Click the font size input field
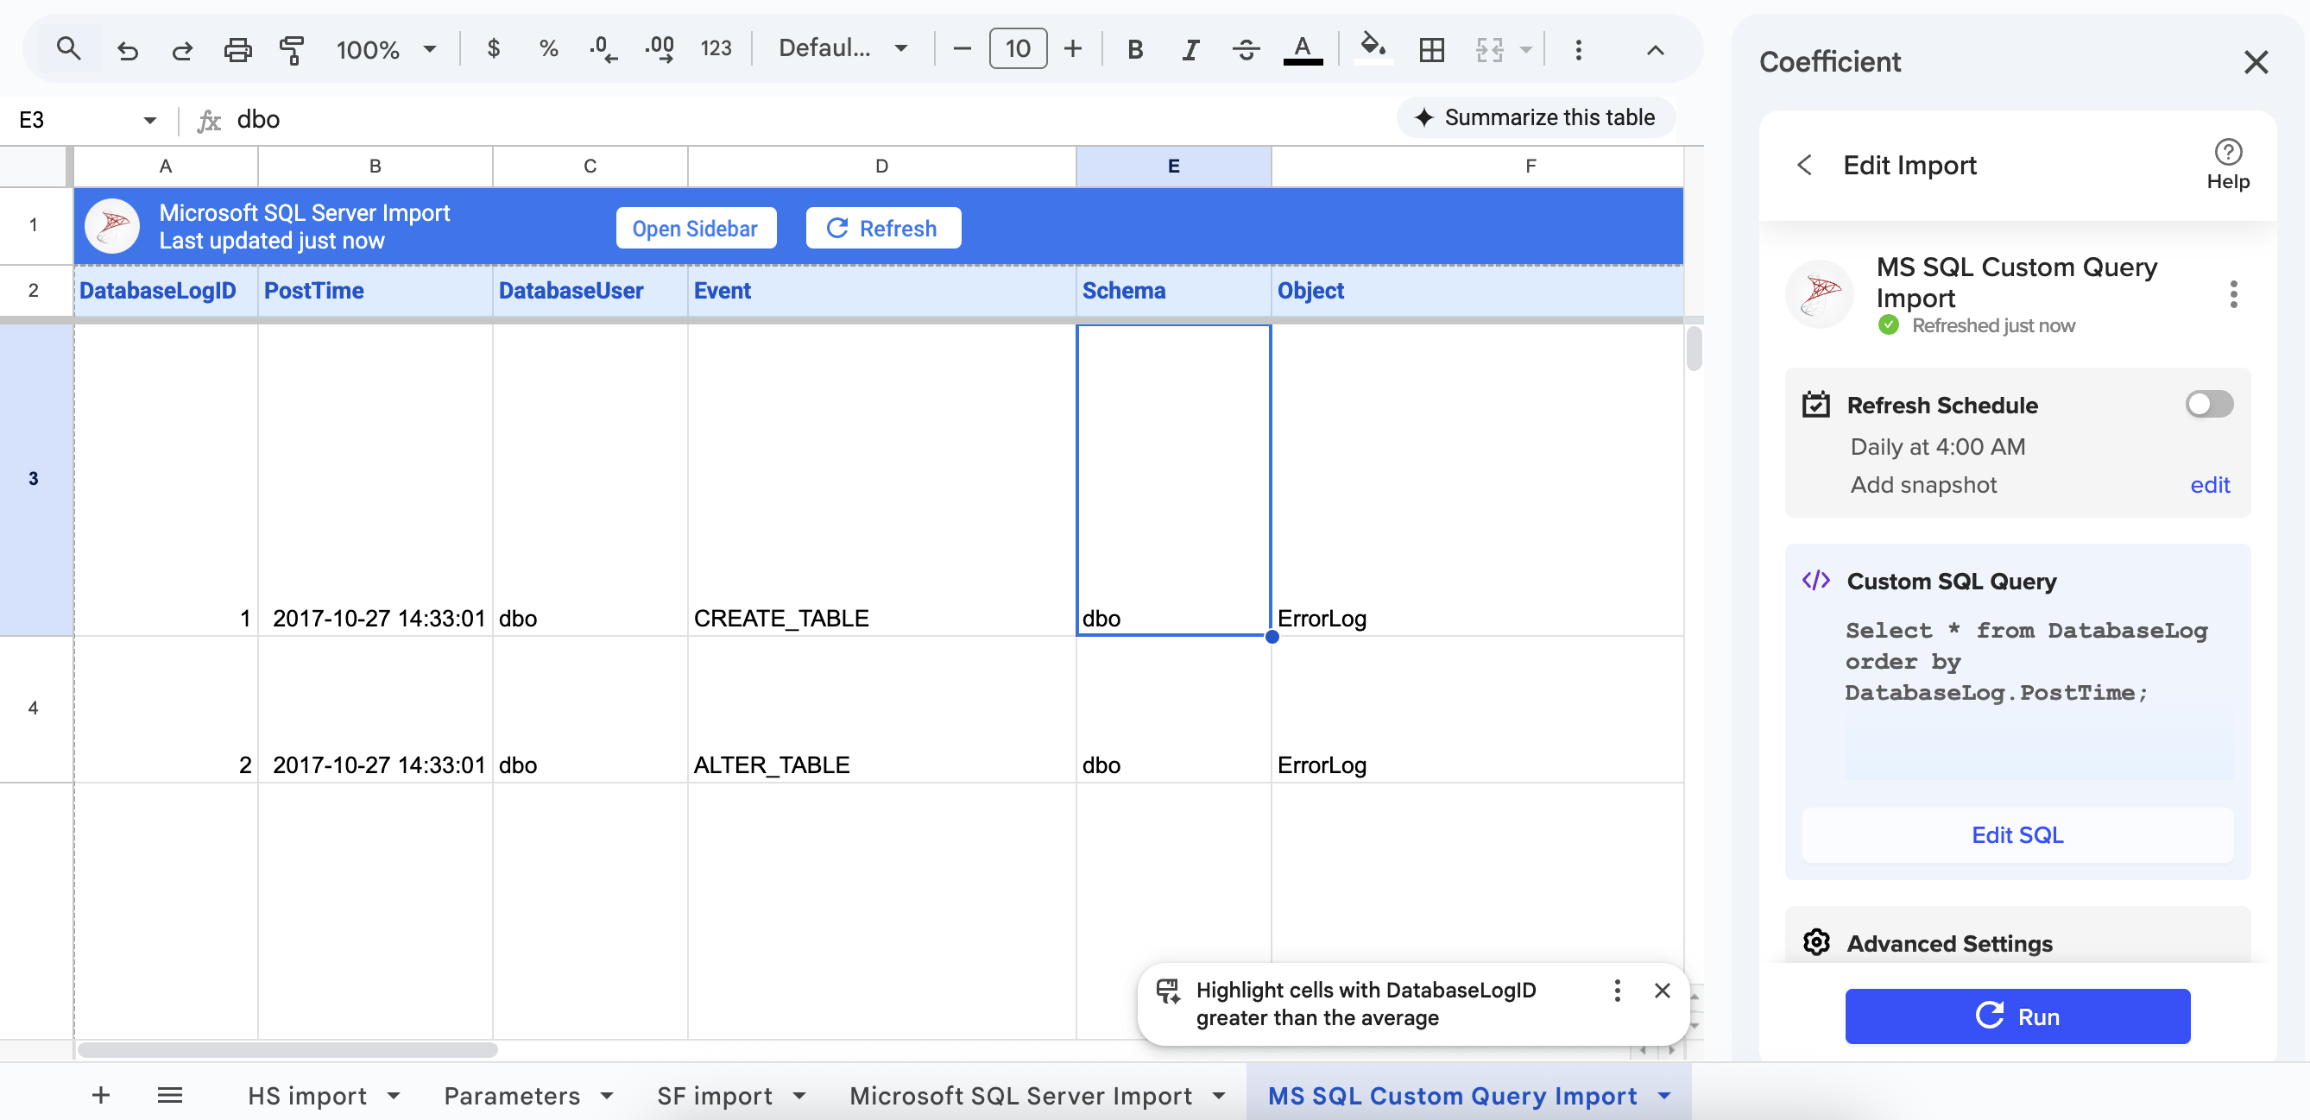This screenshot has width=2310, height=1120. [1017, 49]
